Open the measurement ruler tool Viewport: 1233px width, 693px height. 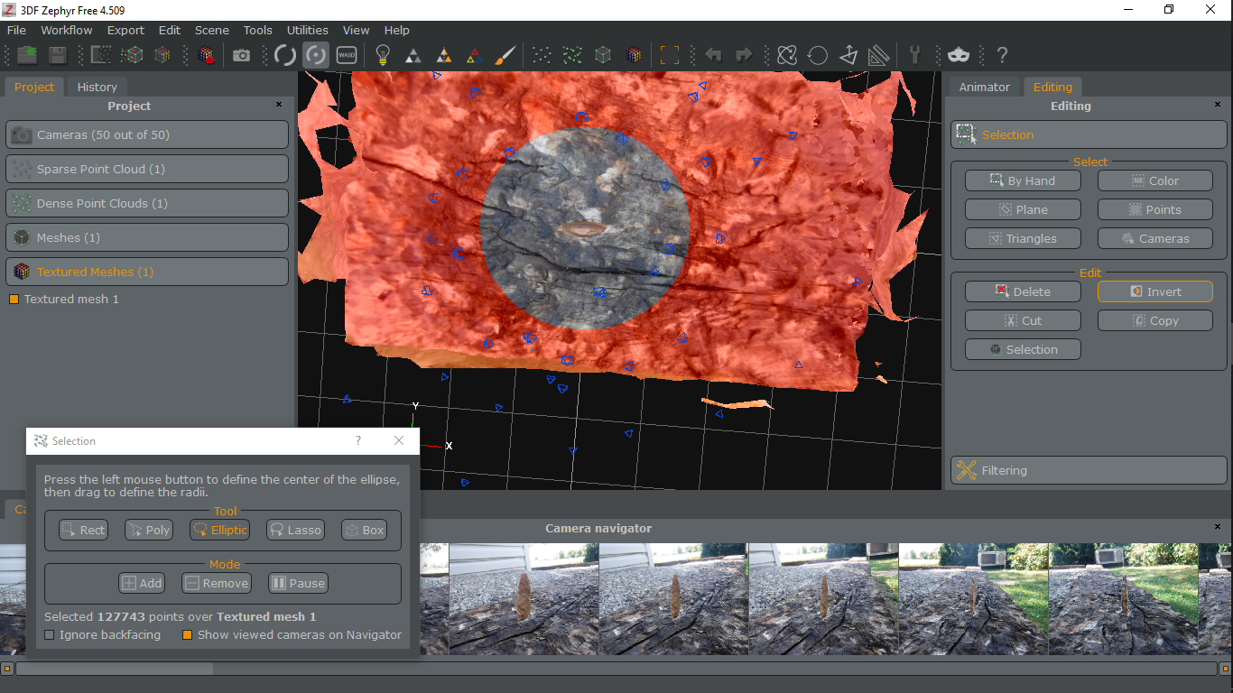pos(878,55)
